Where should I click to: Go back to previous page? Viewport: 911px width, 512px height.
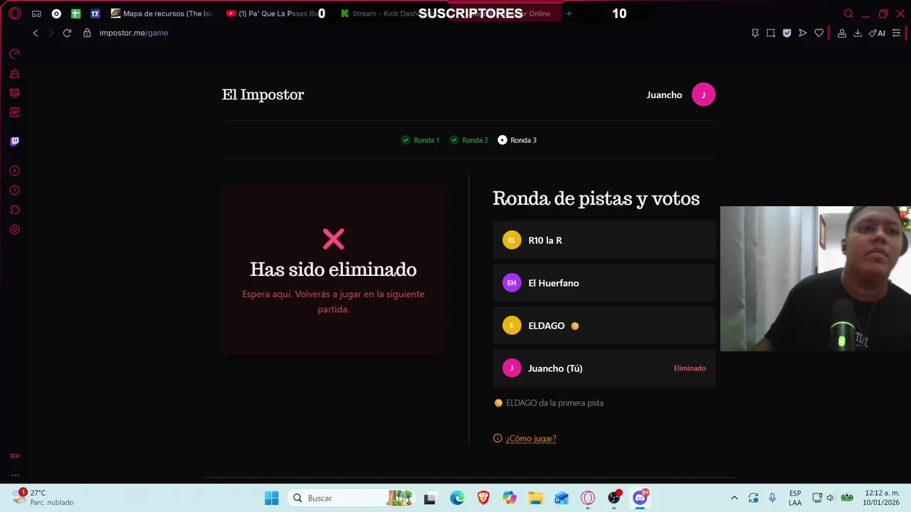coord(36,33)
